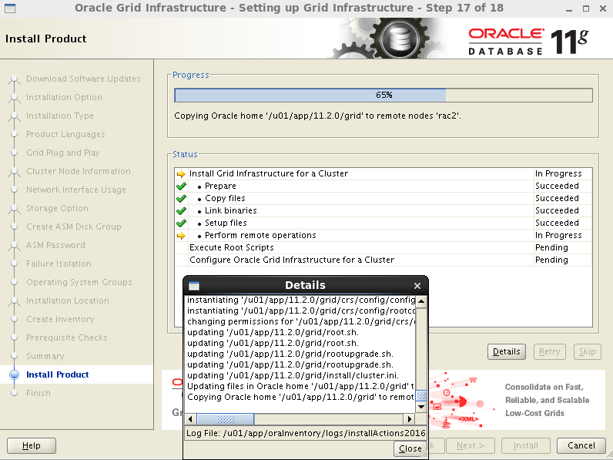613x460 pixels.
Task: Click 'Configure Oracle Grid Infrastructure for a Cluster' row
Action: pos(384,260)
